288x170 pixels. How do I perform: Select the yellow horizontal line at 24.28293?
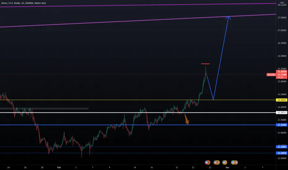[x=138, y=100]
